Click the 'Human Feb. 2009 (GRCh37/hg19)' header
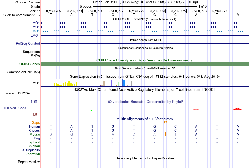Screen dimensions: 249x168 117,2
